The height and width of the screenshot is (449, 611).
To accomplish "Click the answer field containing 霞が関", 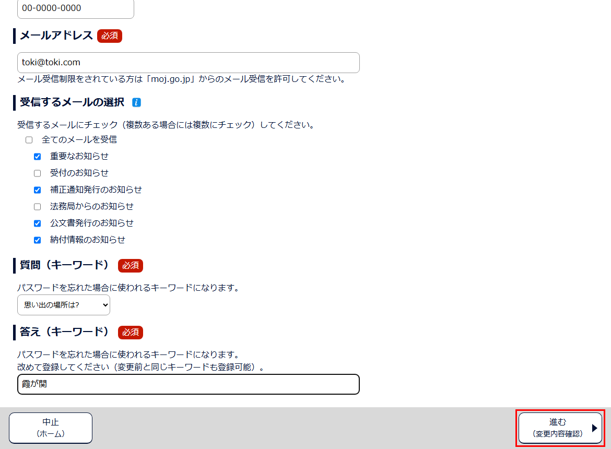I will pos(188,384).
